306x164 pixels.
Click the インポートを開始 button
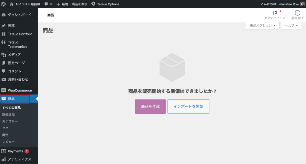188,106
